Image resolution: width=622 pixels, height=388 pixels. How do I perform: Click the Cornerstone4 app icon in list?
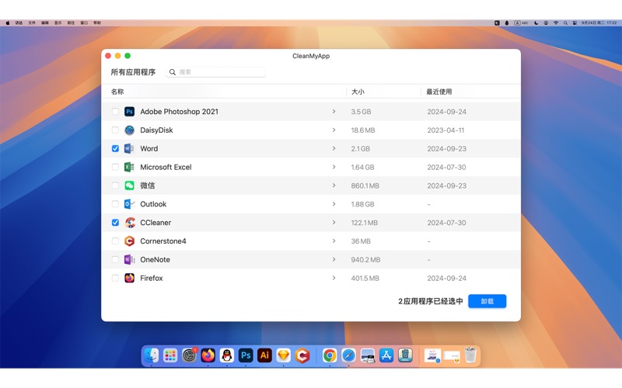129,241
